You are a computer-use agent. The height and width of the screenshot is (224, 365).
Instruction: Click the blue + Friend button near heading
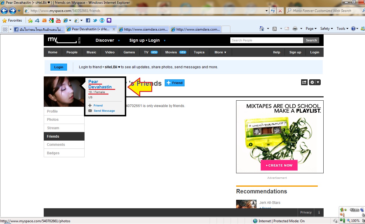175,83
